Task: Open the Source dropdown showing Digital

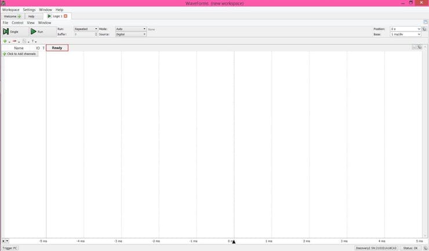Action: coord(131,34)
